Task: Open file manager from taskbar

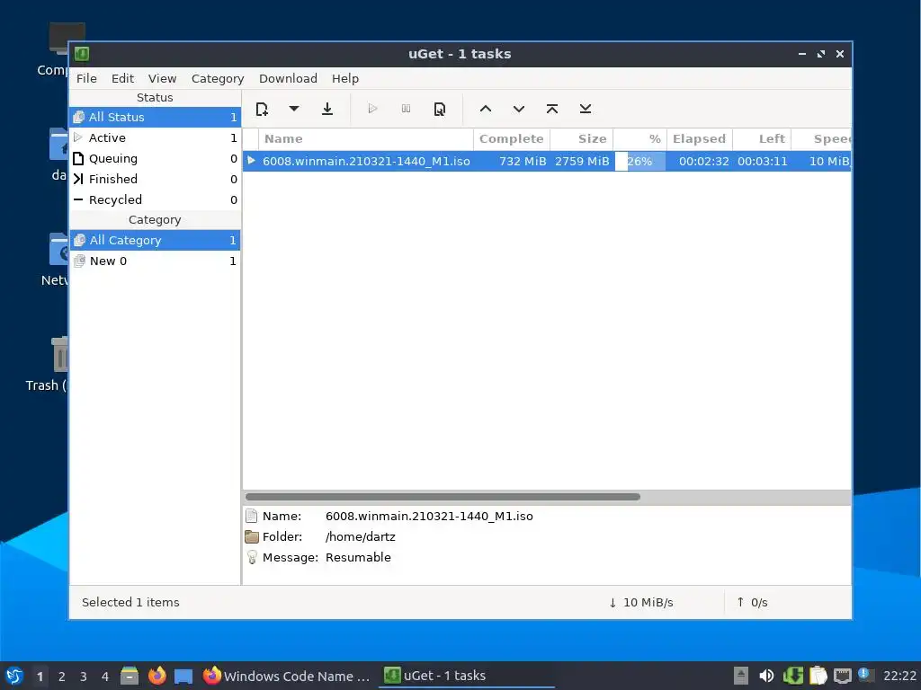Action: click(130, 676)
